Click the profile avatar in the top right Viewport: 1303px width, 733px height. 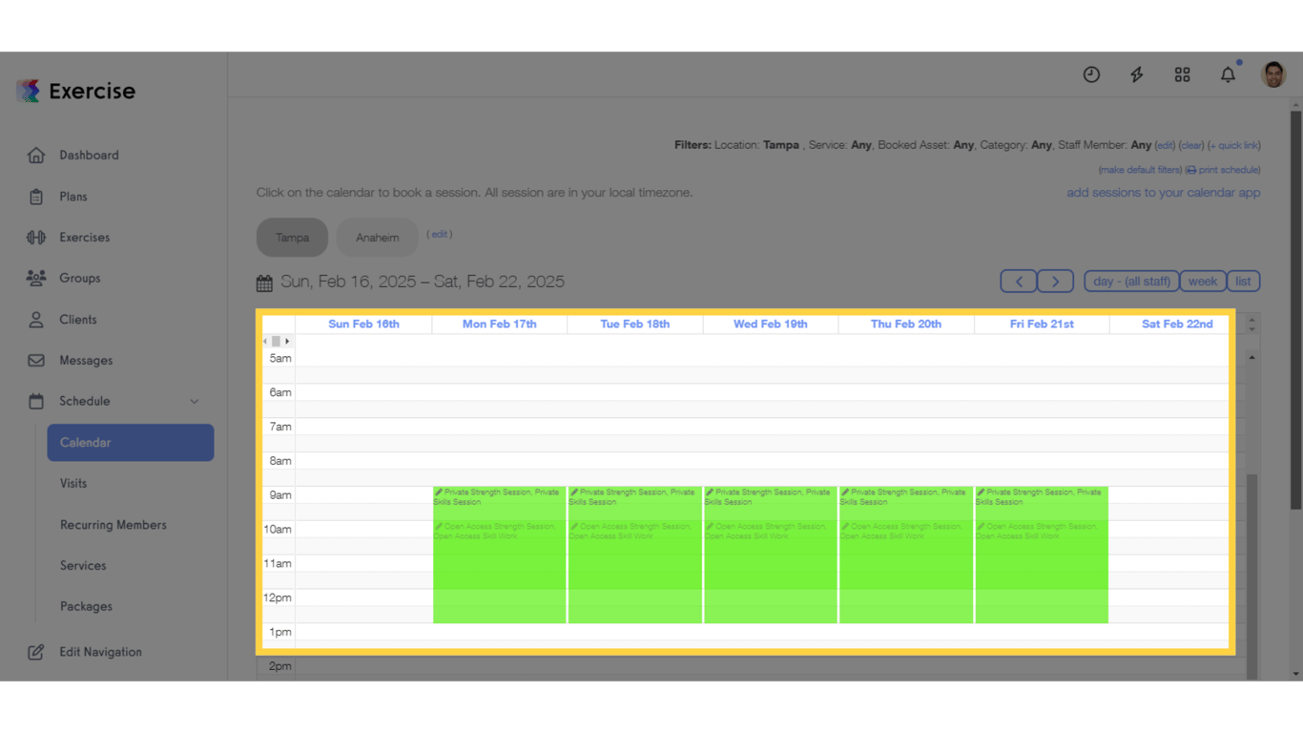click(x=1273, y=73)
